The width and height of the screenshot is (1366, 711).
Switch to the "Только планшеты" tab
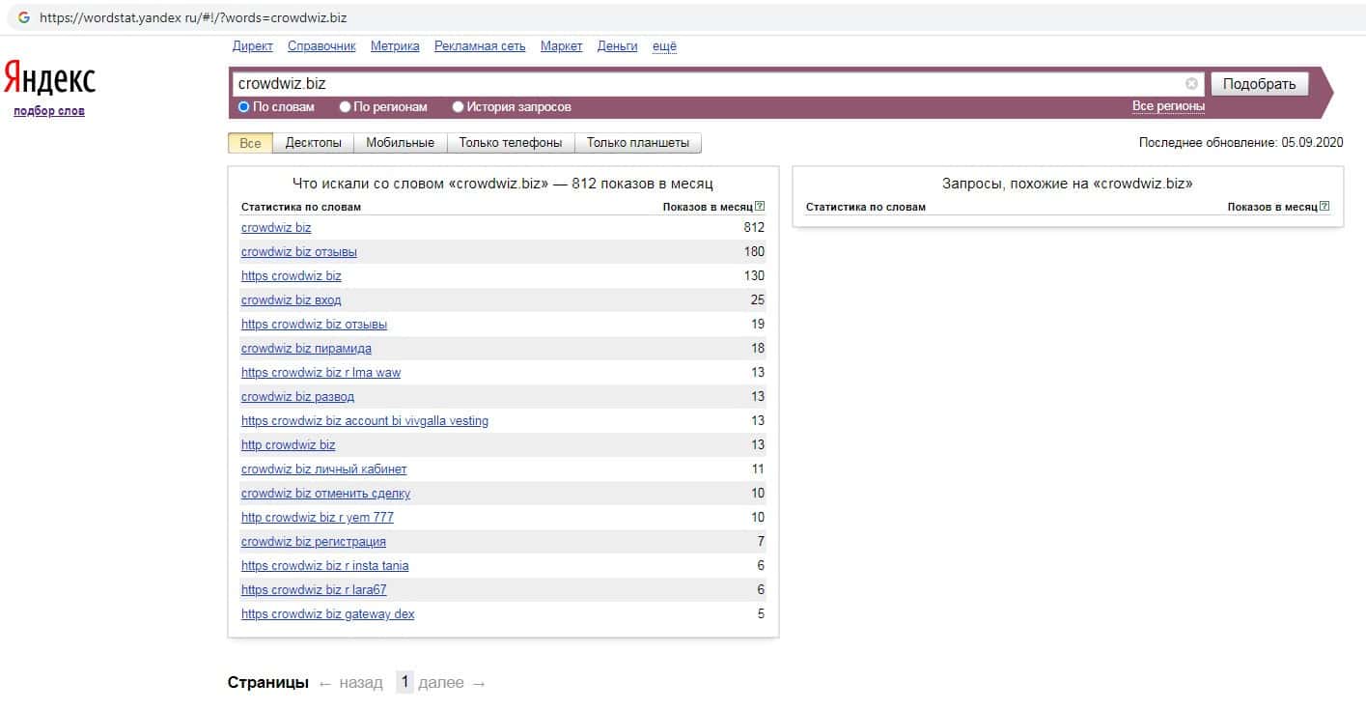[x=637, y=143]
